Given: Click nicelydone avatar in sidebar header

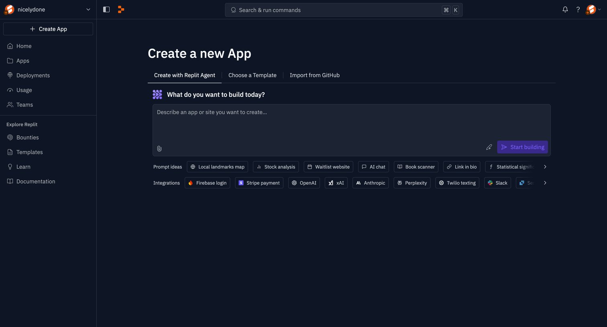Looking at the screenshot, I should point(9,10).
